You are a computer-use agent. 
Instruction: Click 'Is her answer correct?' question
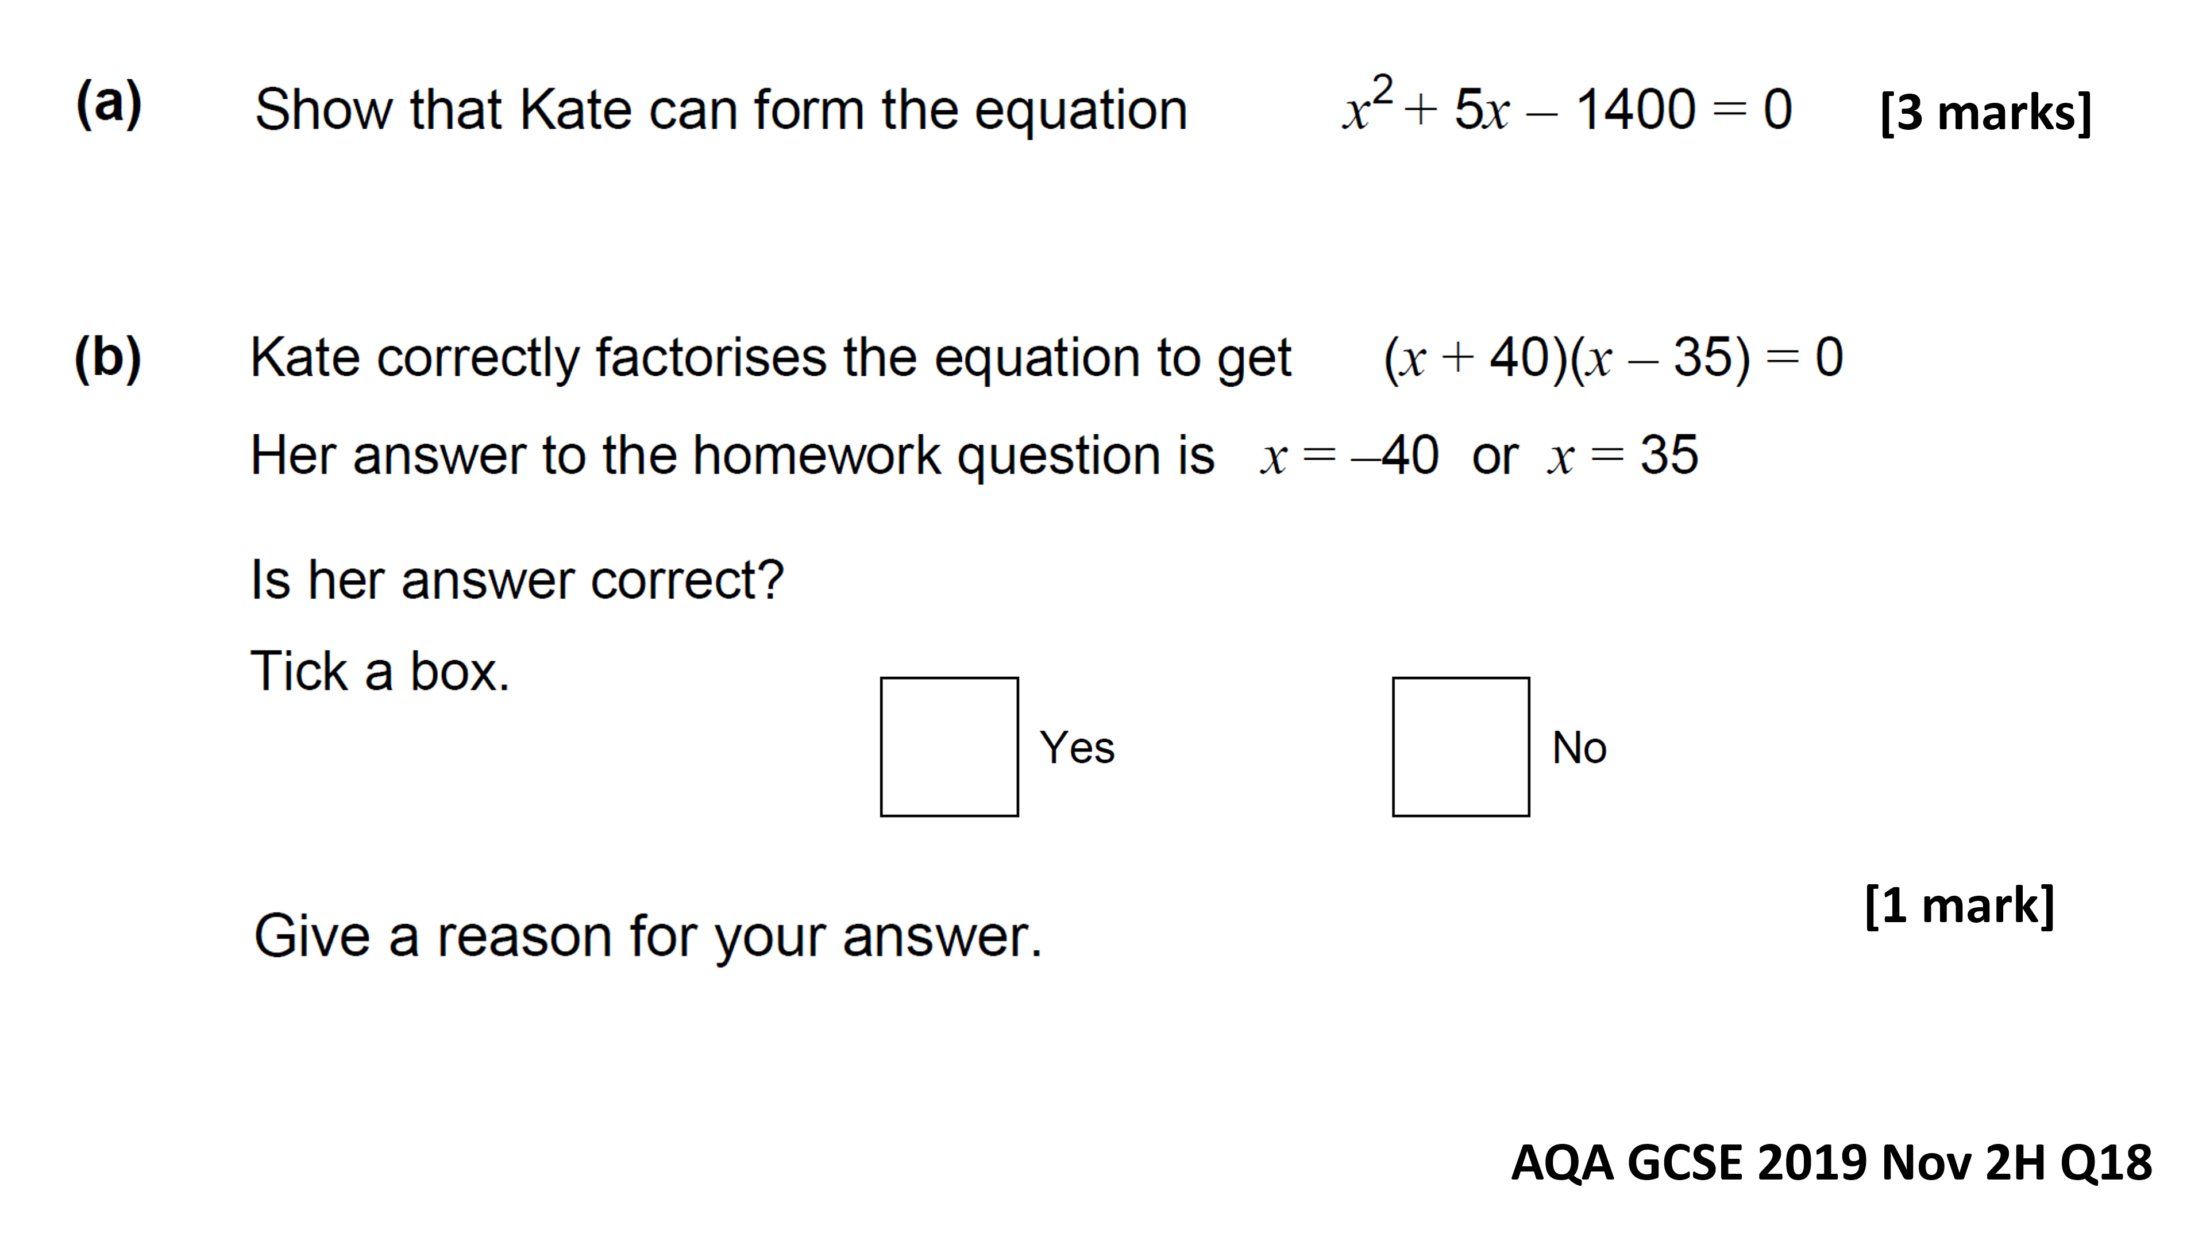click(517, 580)
